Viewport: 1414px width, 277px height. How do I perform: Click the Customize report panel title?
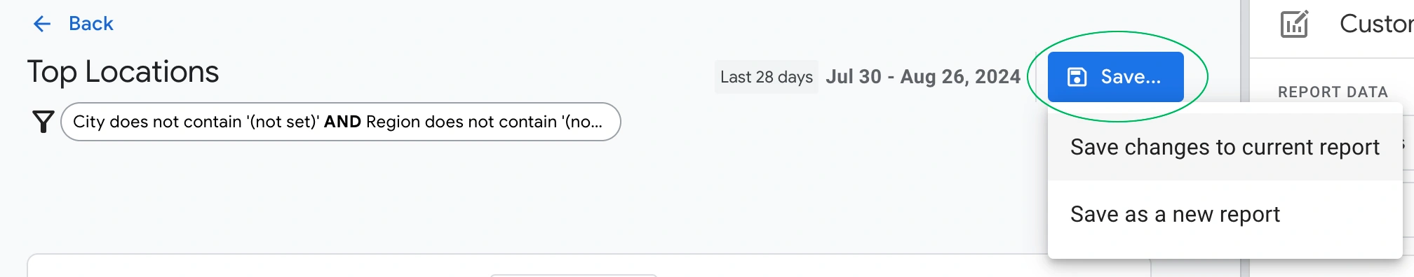[x=1376, y=24]
